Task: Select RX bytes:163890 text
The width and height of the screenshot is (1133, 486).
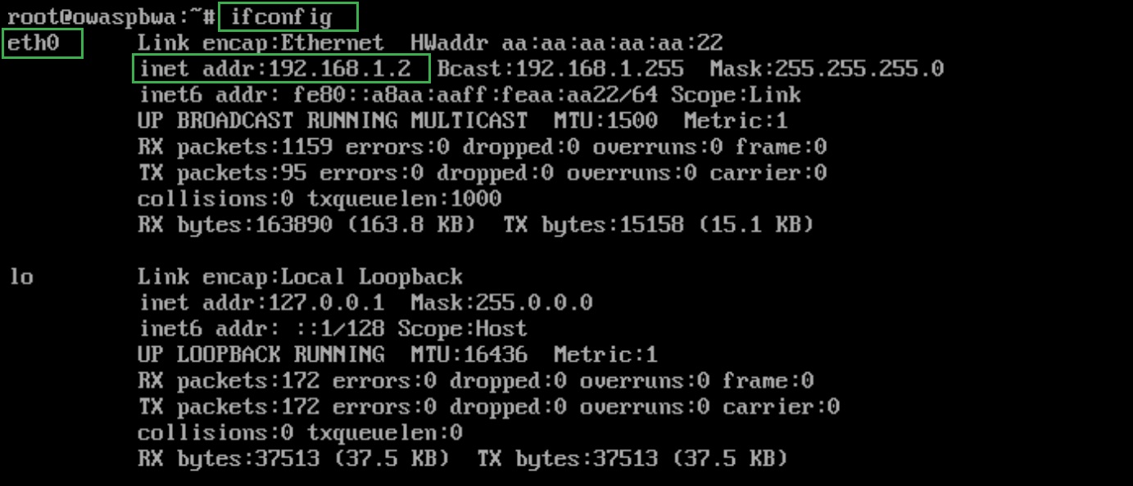Action: [235, 225]
